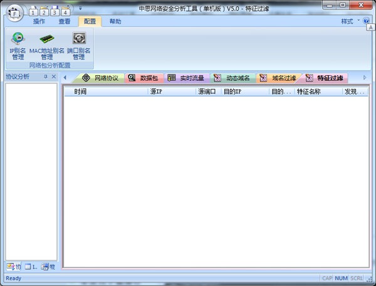This screenshot has width=376, height=286.
Task: Open the round application menu button
Action: tap(15, 13)
